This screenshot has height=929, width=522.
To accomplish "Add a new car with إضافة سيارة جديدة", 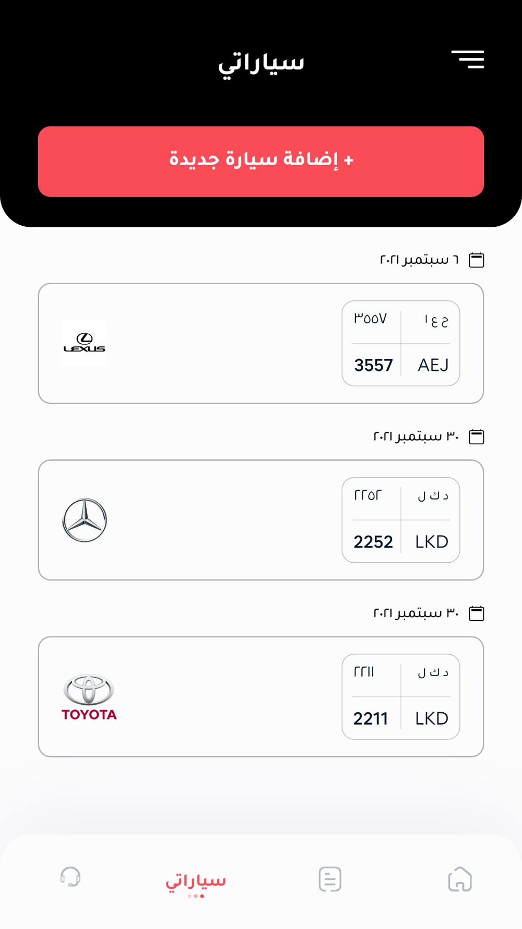I will click(261, 161).
